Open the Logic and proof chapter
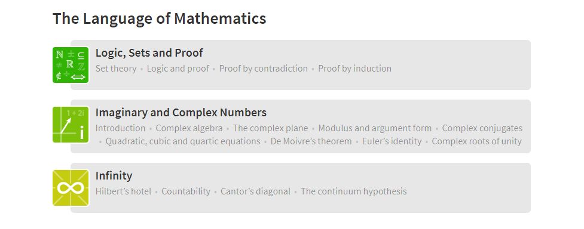The width and height of the screenshot is (584, 229). tap(178, 69)
